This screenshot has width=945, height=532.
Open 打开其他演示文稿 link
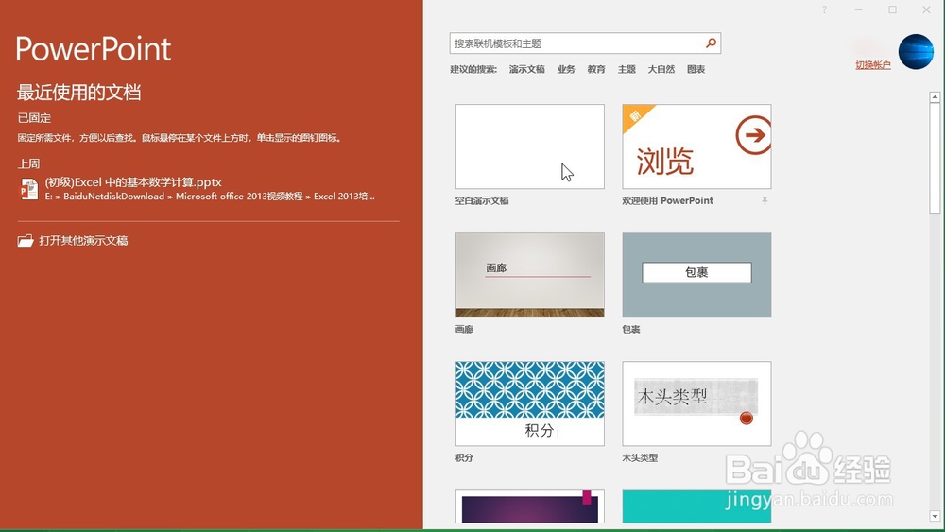pyautogui.click(x=83, y=241)
